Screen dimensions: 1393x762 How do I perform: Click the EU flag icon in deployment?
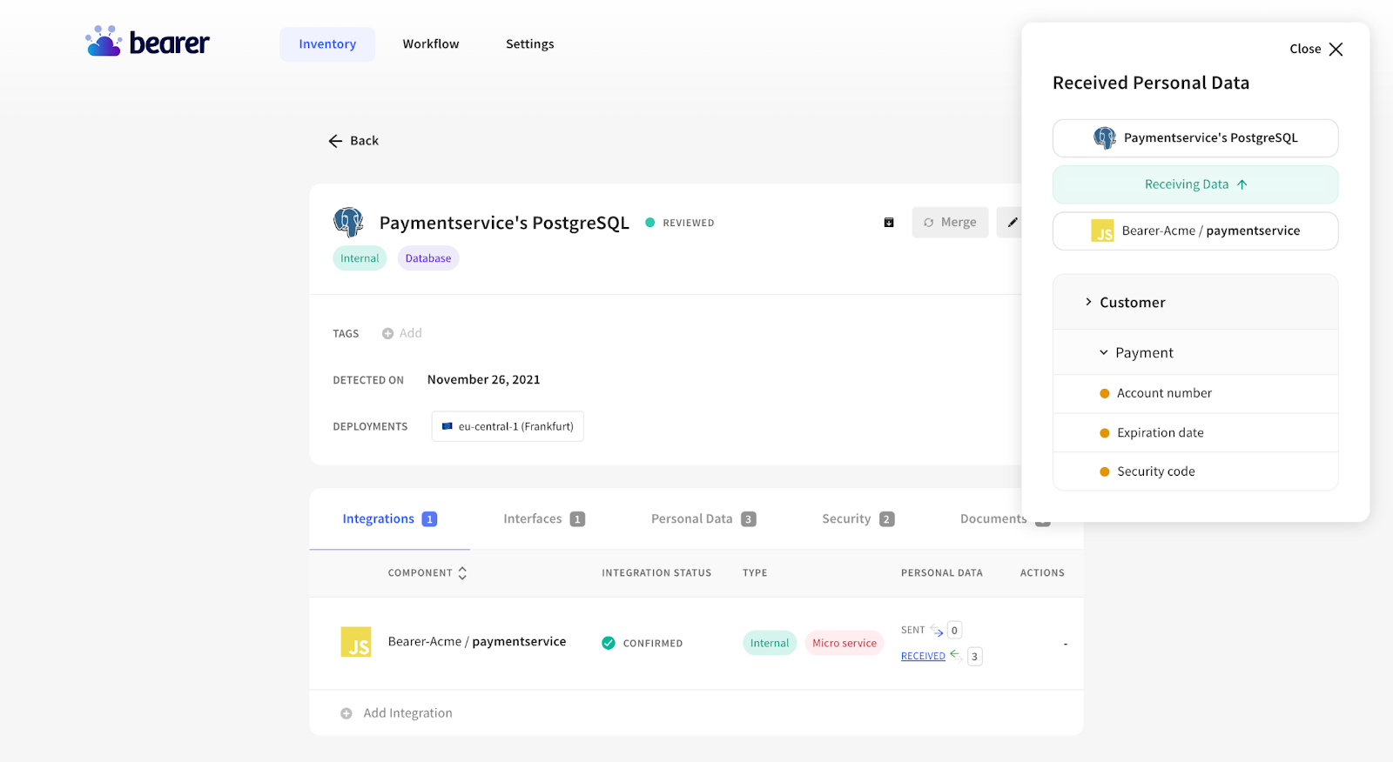tap(448, 426)
